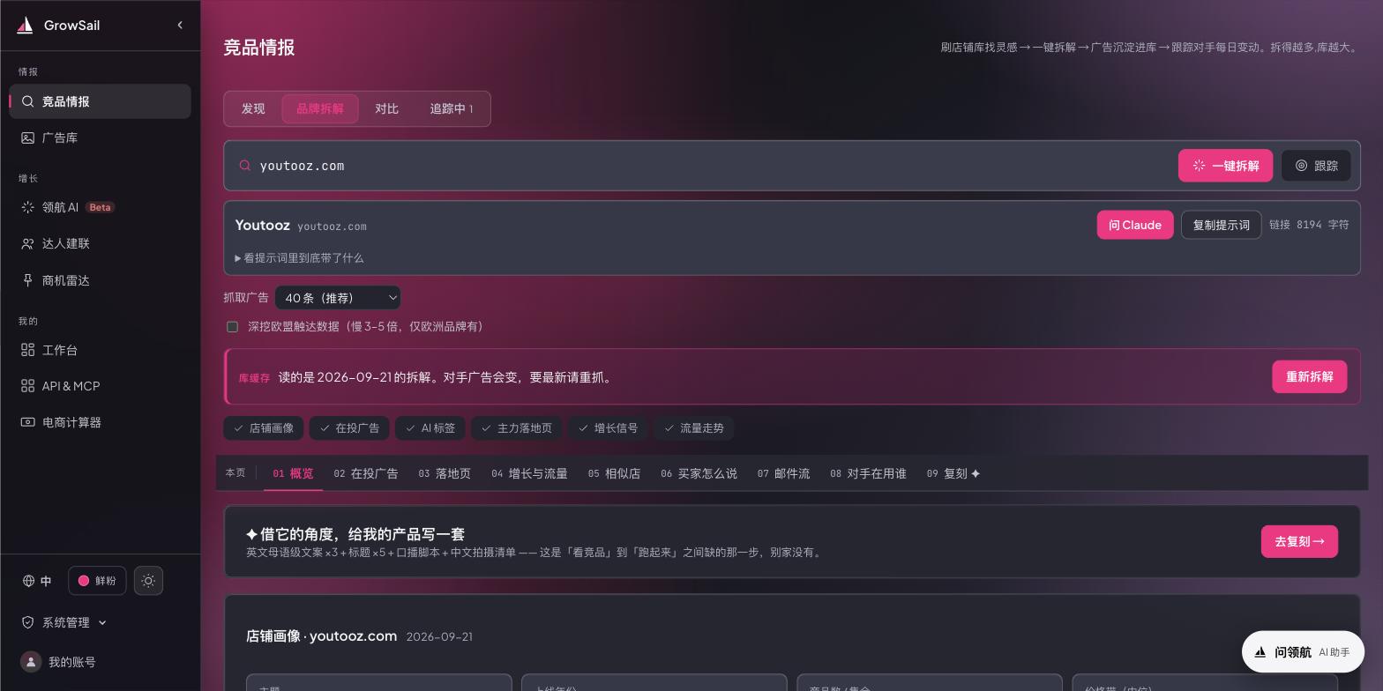
Task: Open 追踪中 tab
Action: [452, 108]
